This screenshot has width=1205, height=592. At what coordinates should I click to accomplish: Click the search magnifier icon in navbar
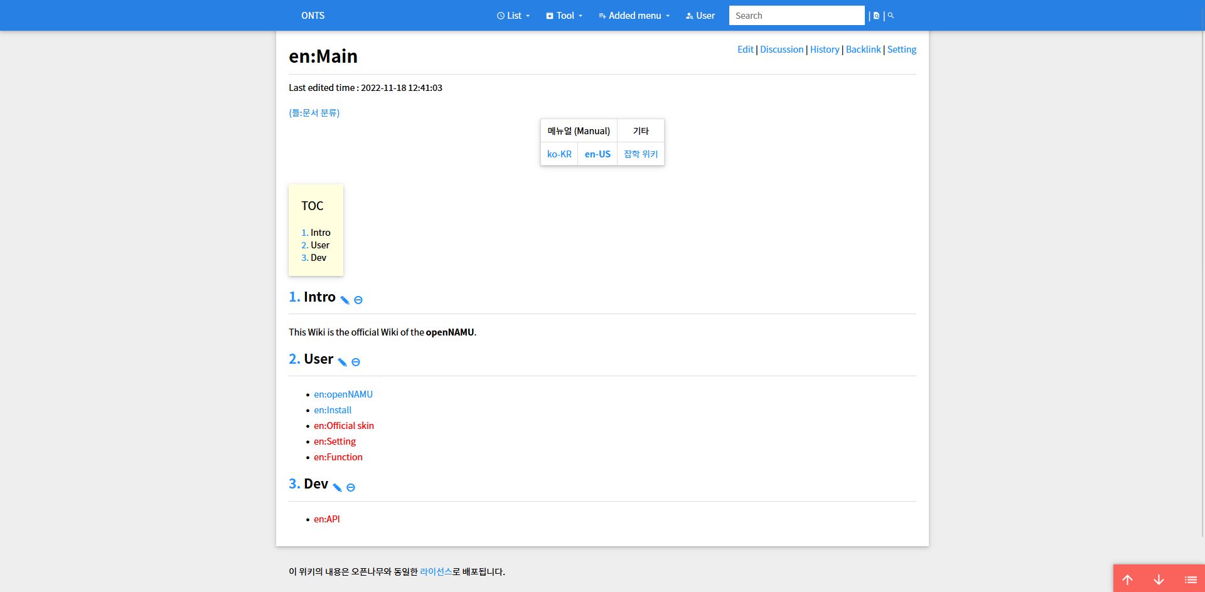(890, 15)
